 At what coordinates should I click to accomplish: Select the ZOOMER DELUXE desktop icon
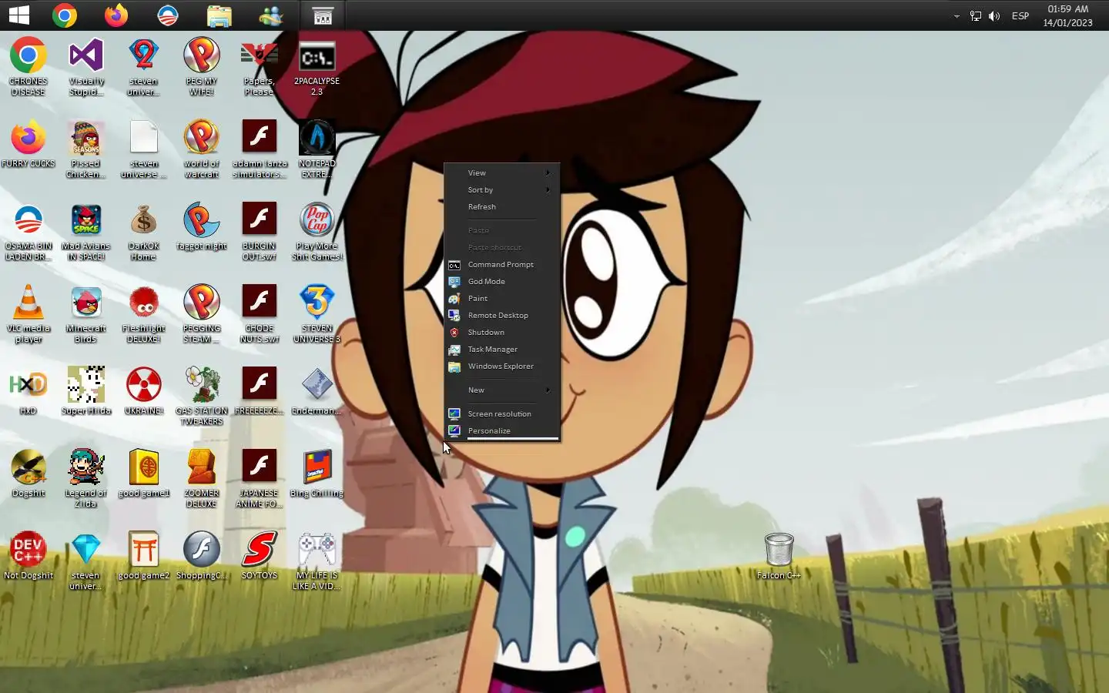point(202,479)
